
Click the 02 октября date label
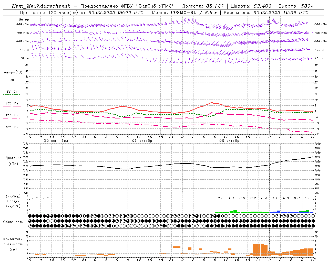[x=230, y=141]
